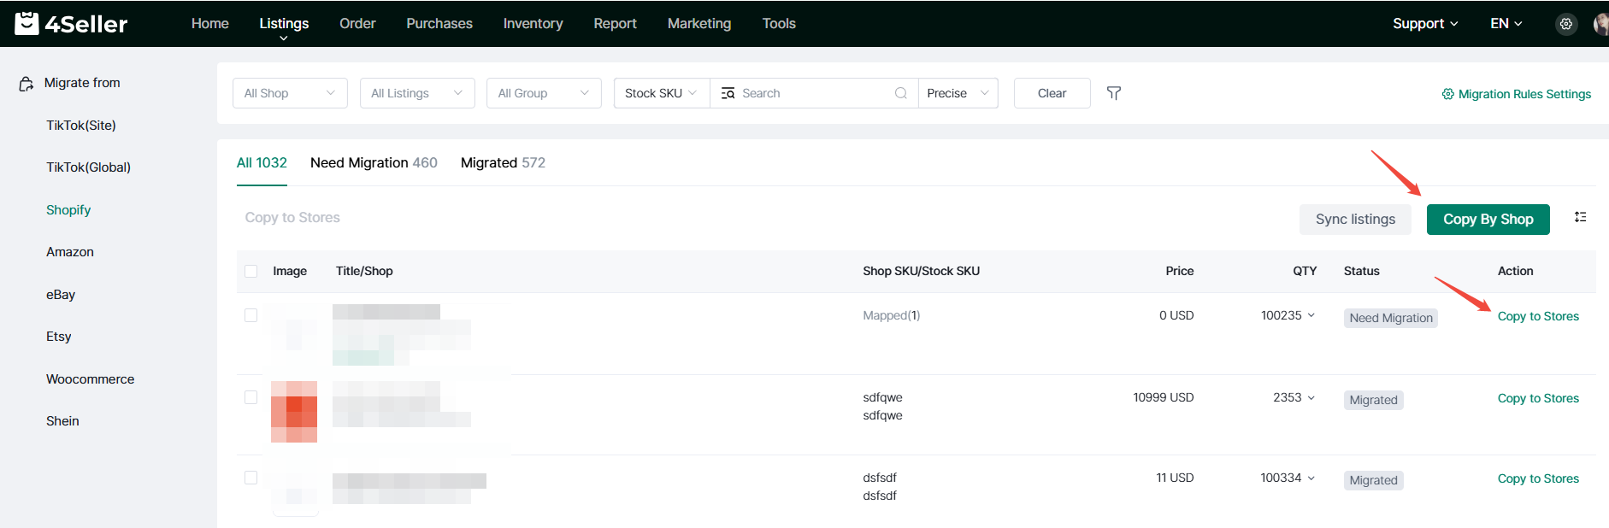Select Amazon in the sidebar

70,252
